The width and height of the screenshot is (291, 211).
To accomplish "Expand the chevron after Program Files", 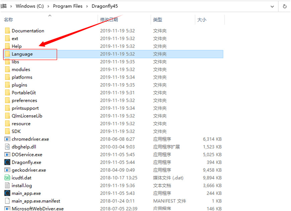I will pos(87,6).
